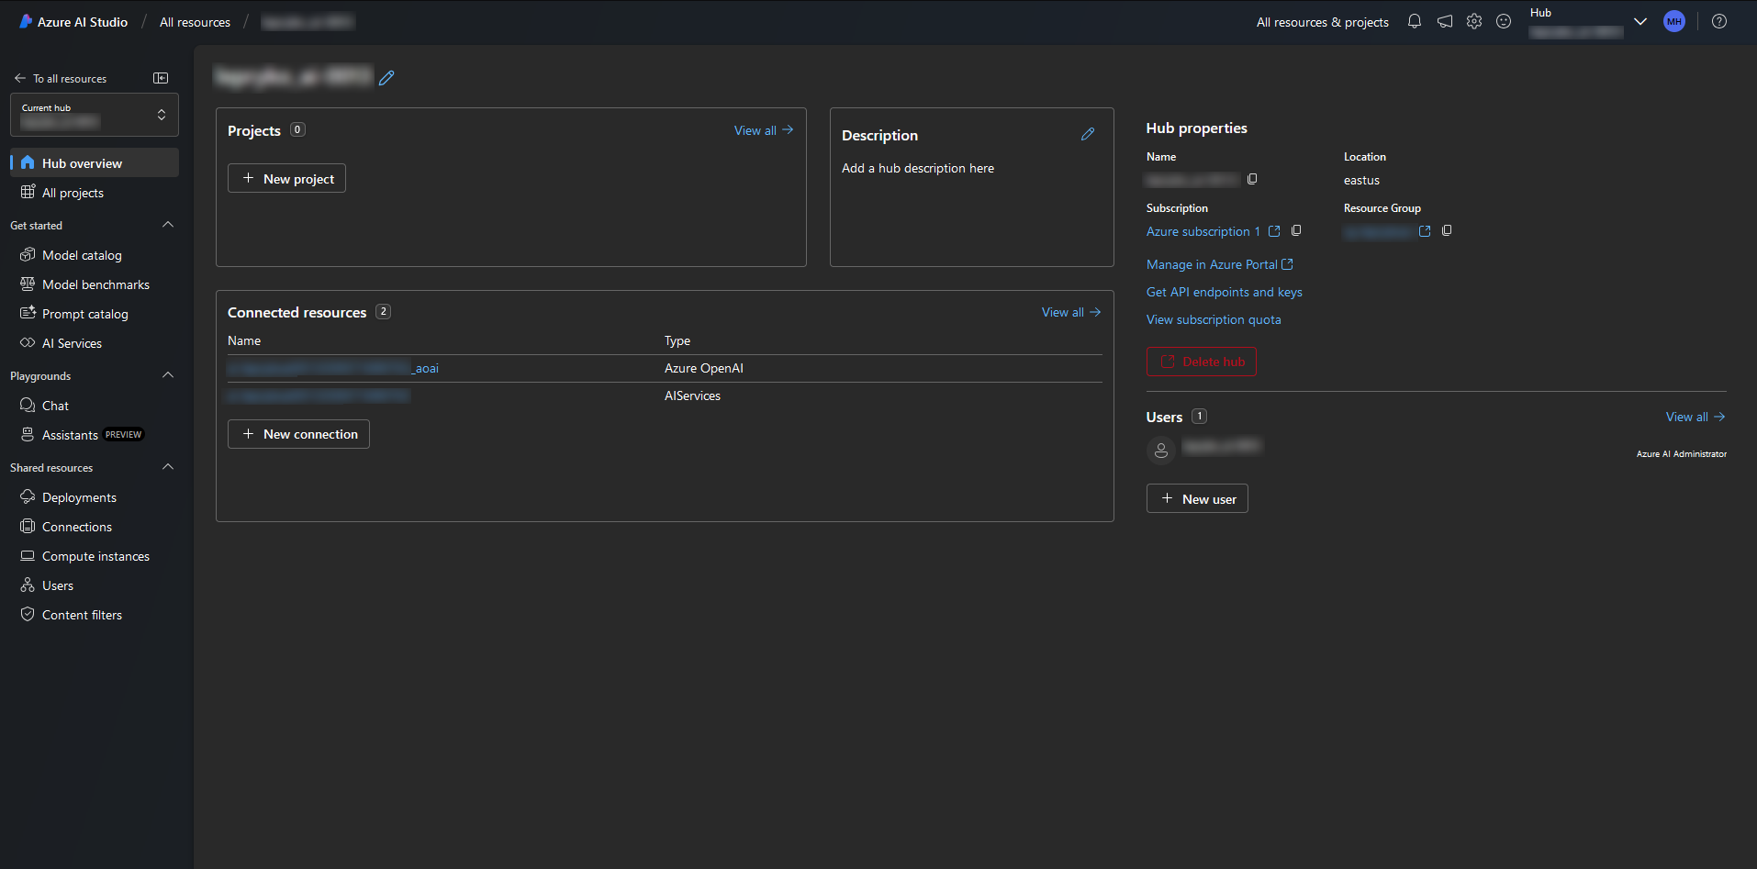The height and width of the screenshot is (869, 1757).
Task: Copy the resource group name
Action: click(1447, 230)
